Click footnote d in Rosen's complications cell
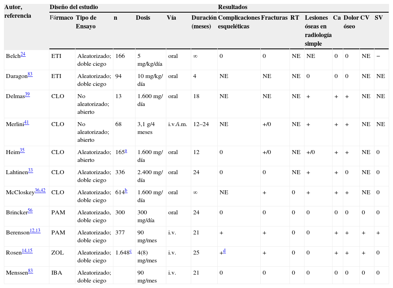Screen dimensions: 393x288 224,251
